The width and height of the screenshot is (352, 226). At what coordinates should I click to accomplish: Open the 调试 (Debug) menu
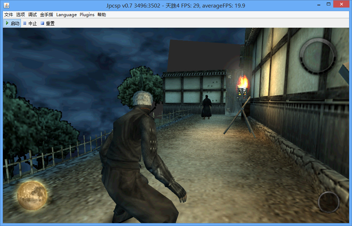click(32, 15)
